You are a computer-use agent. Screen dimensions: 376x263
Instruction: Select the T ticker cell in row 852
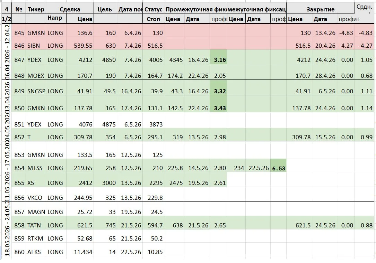click(36, 137)
